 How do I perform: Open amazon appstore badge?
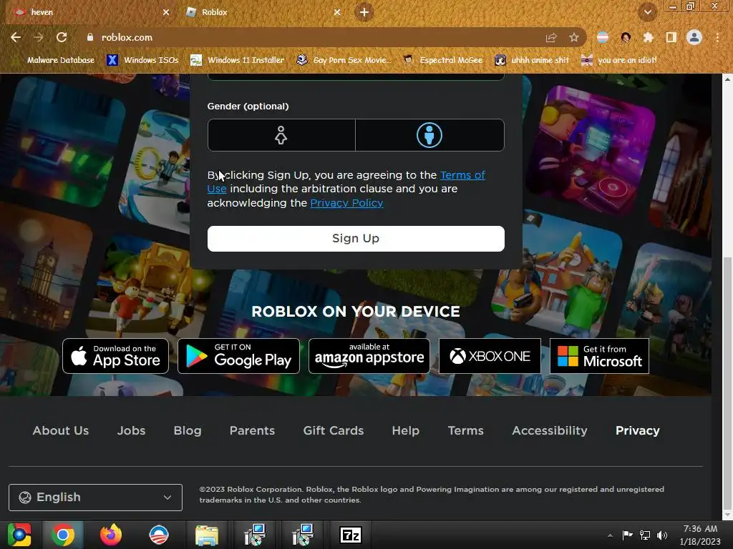coord(369,356)
